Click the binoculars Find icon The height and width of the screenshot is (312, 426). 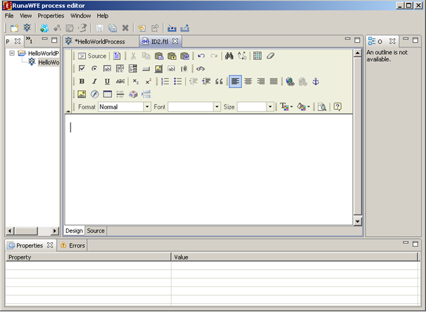229,56
